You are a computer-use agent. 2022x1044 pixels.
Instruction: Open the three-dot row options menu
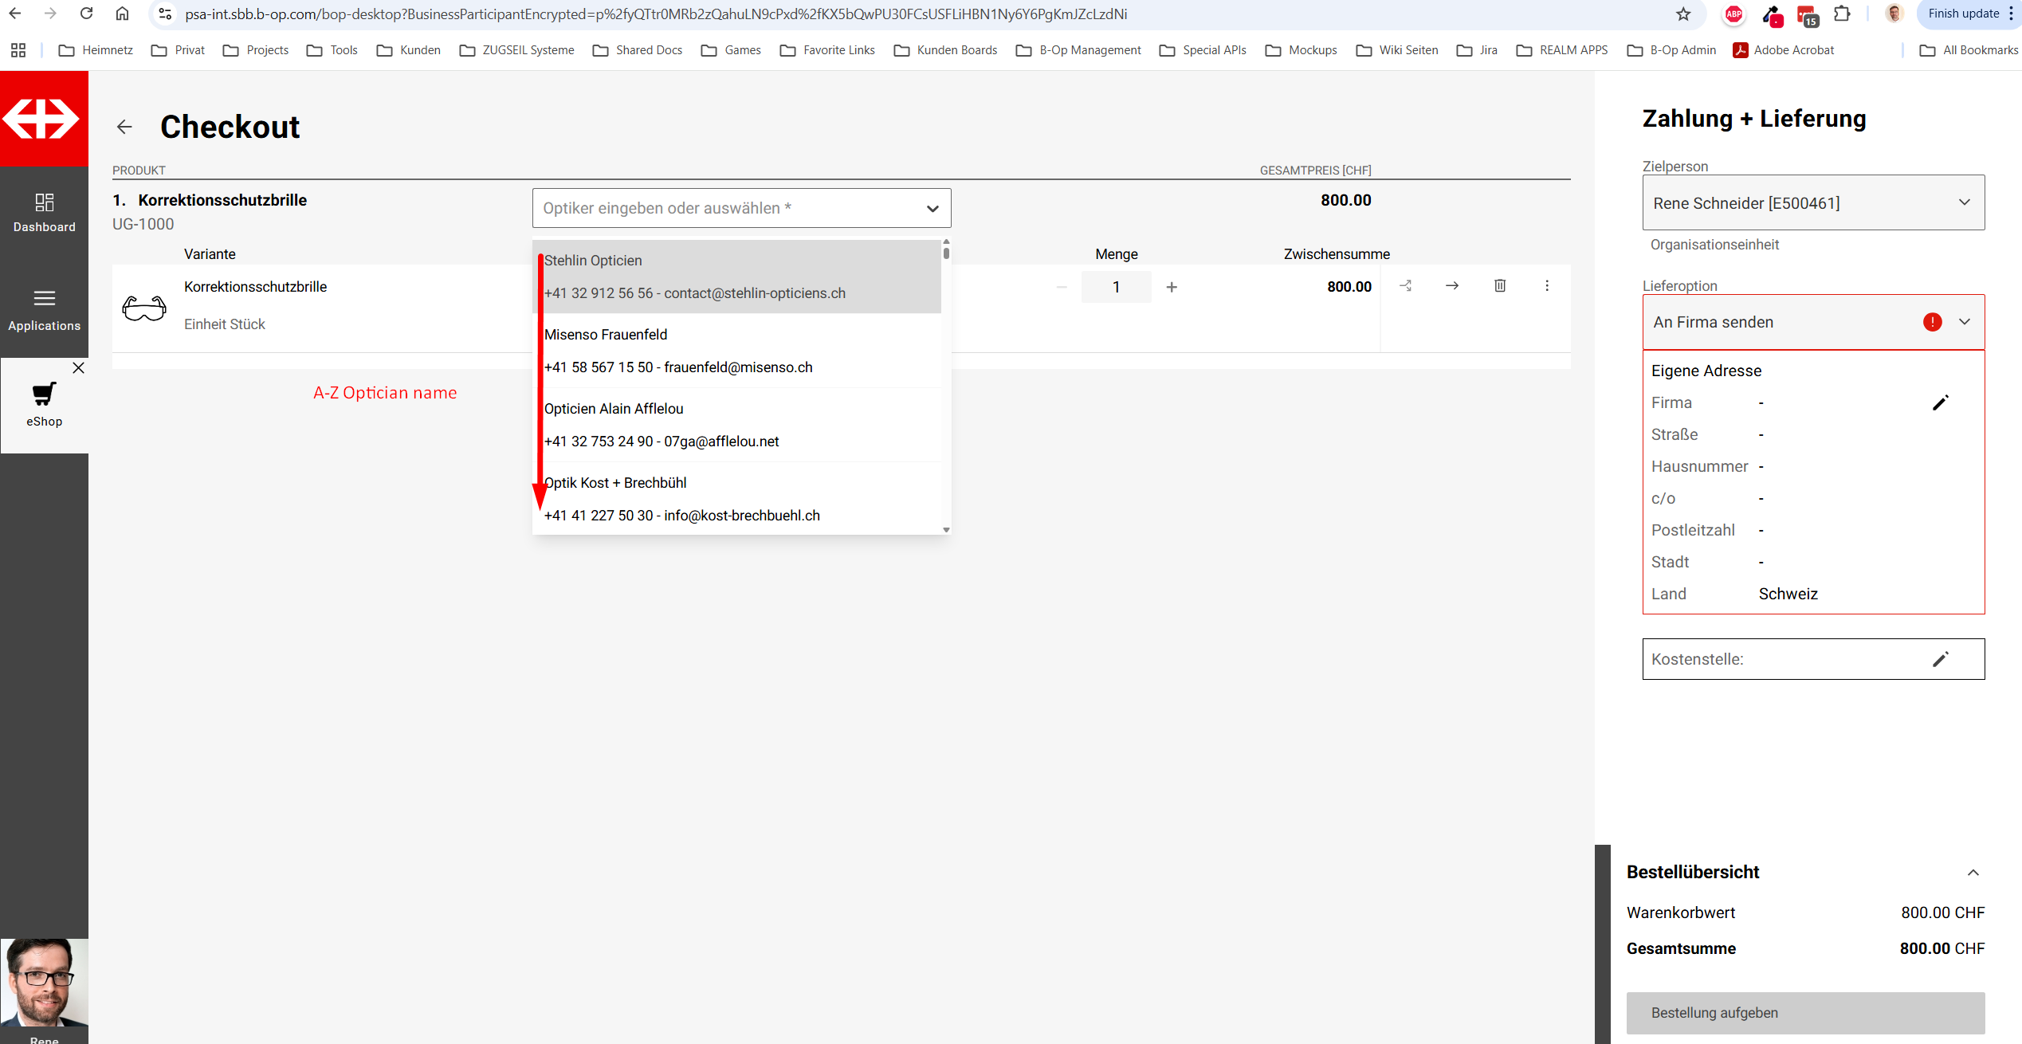(1546, 285)
